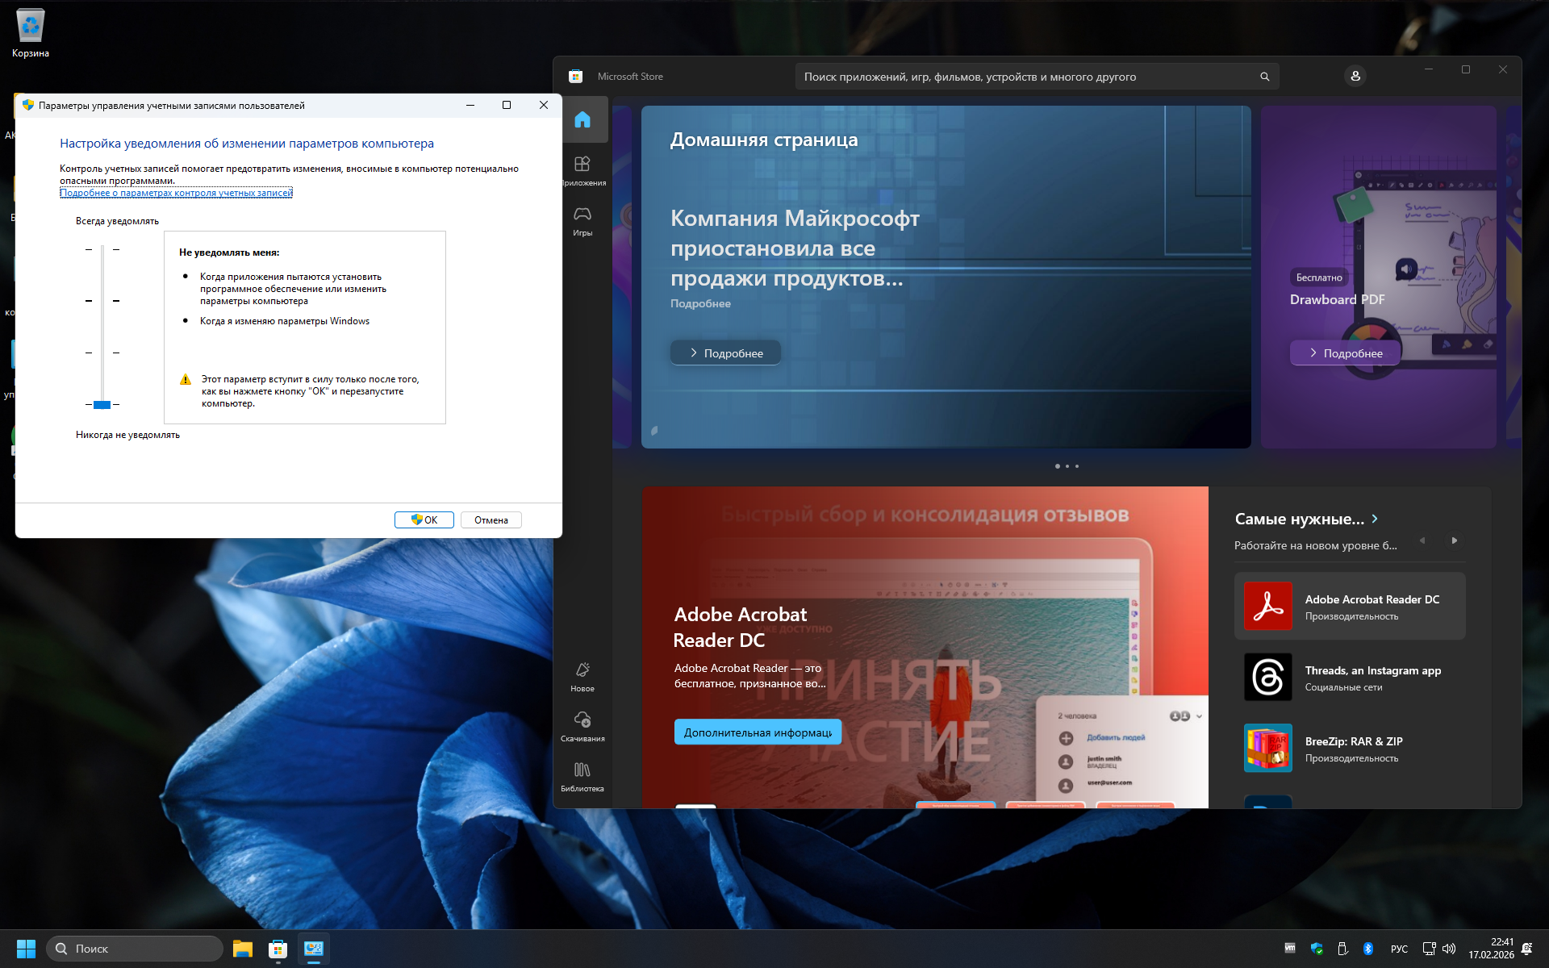Open UAC settings details hyperlink
The height and width of the screenshot is (968, 1549).
(x=176, y=193)
